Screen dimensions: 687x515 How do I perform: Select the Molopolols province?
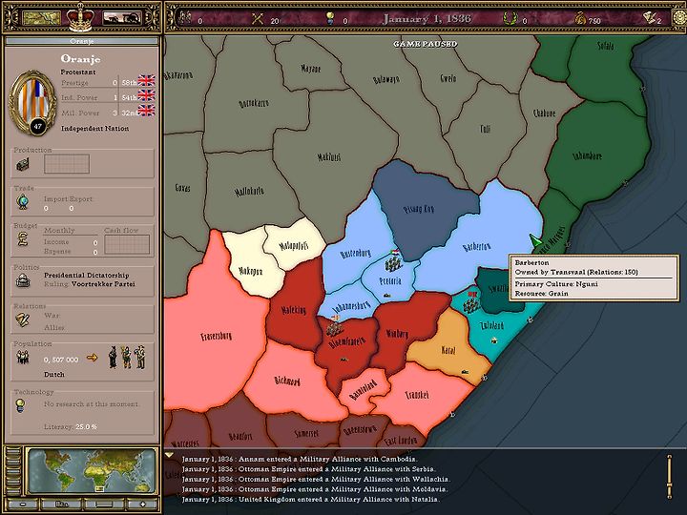coord(294,246)
